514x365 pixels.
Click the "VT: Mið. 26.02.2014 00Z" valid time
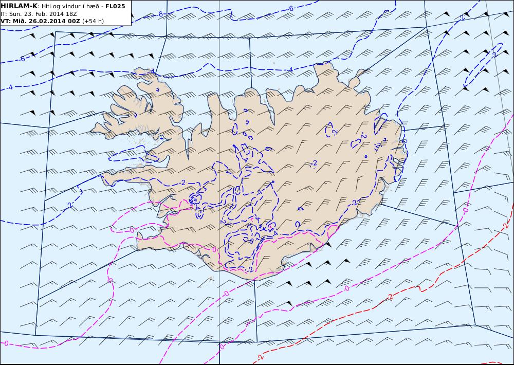40,21
